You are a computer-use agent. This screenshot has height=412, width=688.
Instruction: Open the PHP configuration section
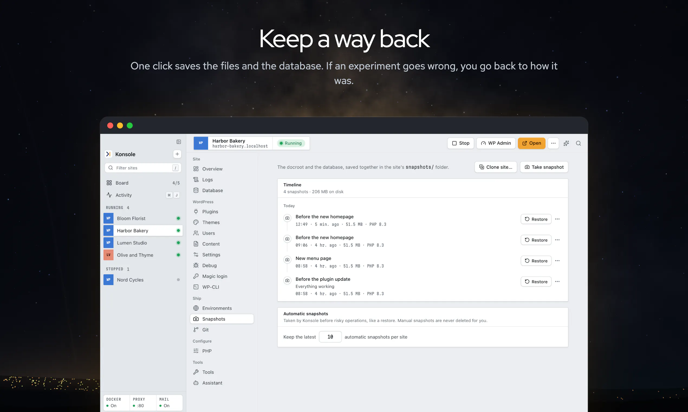(222, 351)
